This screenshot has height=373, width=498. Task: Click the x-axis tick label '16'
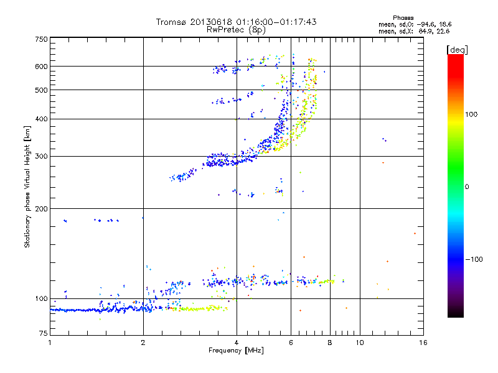(423, 343)
